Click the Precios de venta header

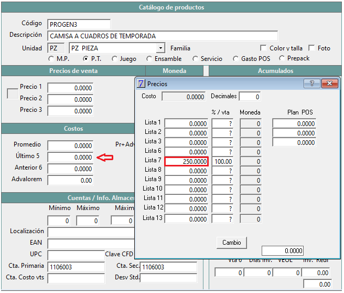coord(73,71)
